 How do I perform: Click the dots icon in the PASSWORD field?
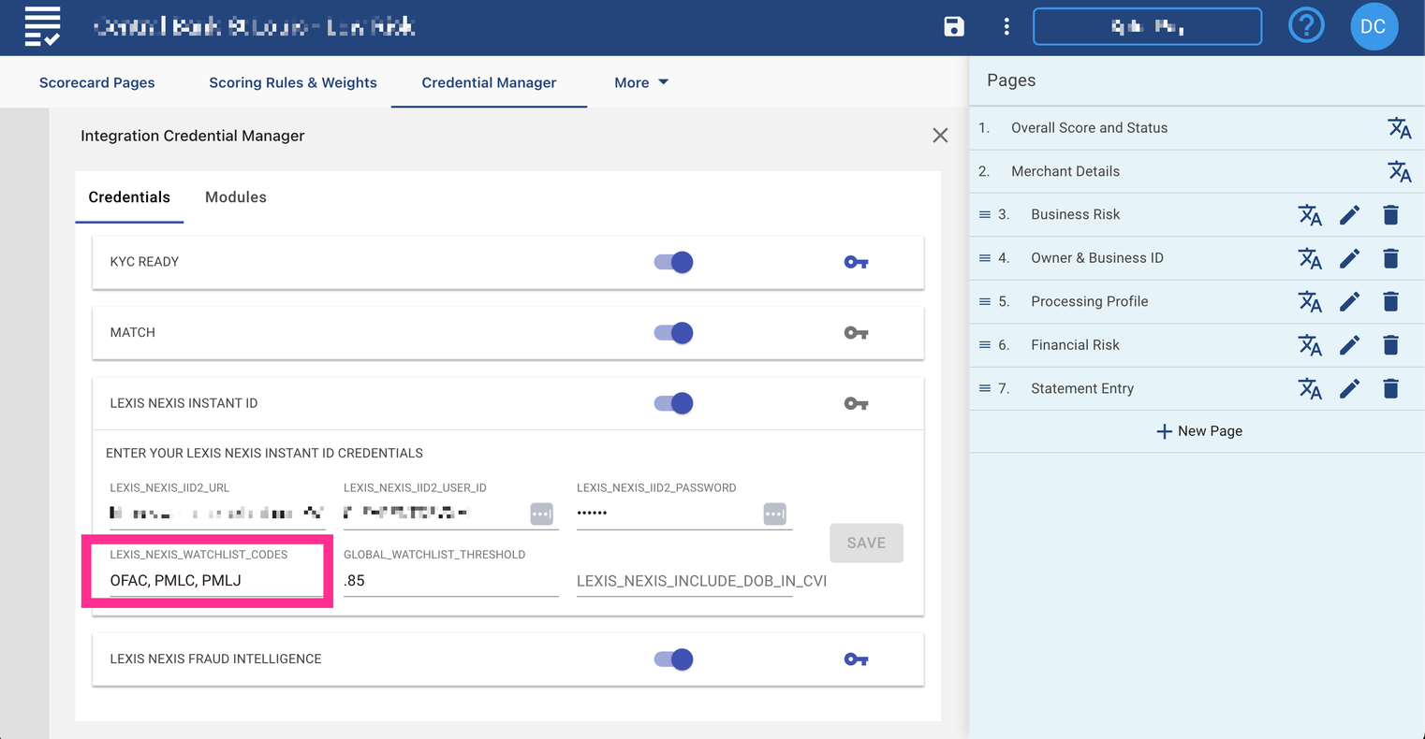pos(774,514)
